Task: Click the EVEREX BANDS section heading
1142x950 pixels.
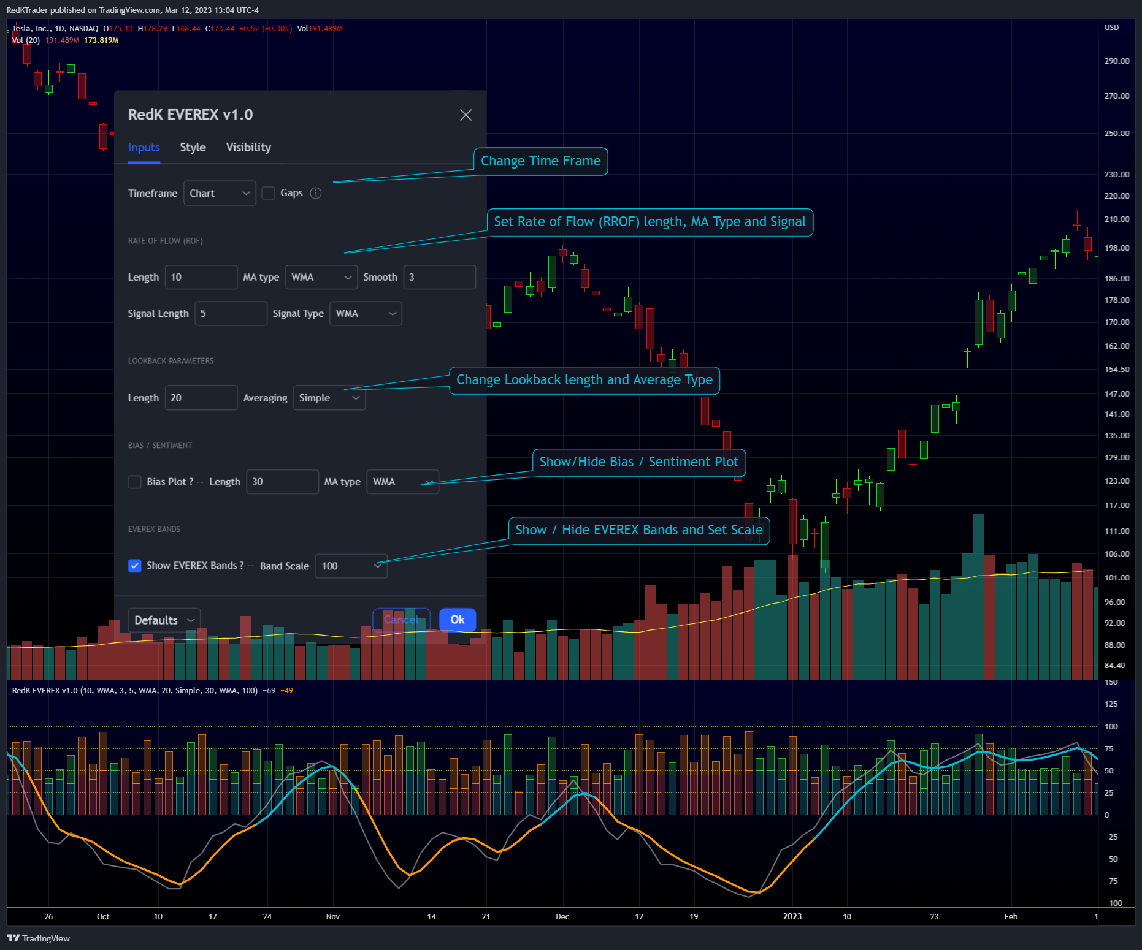Action: point(154,530)
